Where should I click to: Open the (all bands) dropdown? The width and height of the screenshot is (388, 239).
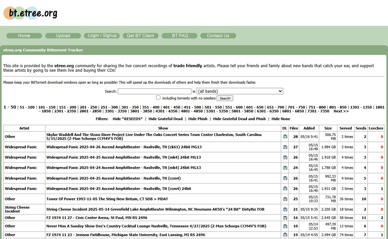pyautogui.click(x=240, y=91)
